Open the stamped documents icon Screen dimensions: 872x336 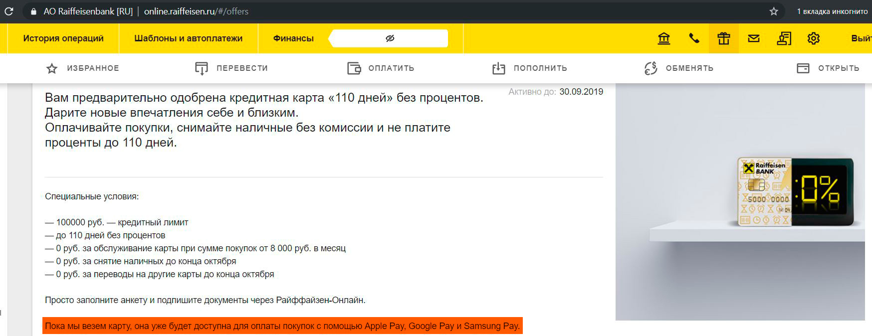pos(784,38)
